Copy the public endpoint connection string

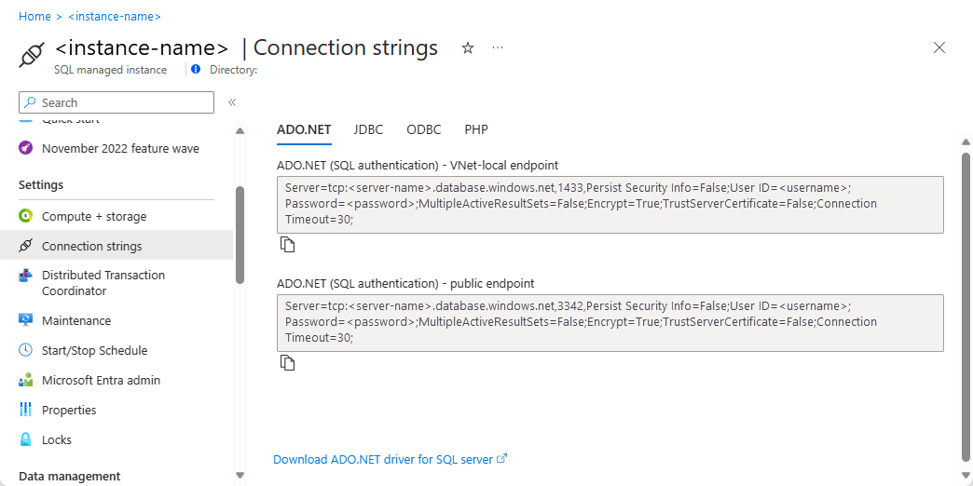pos(288,363)
